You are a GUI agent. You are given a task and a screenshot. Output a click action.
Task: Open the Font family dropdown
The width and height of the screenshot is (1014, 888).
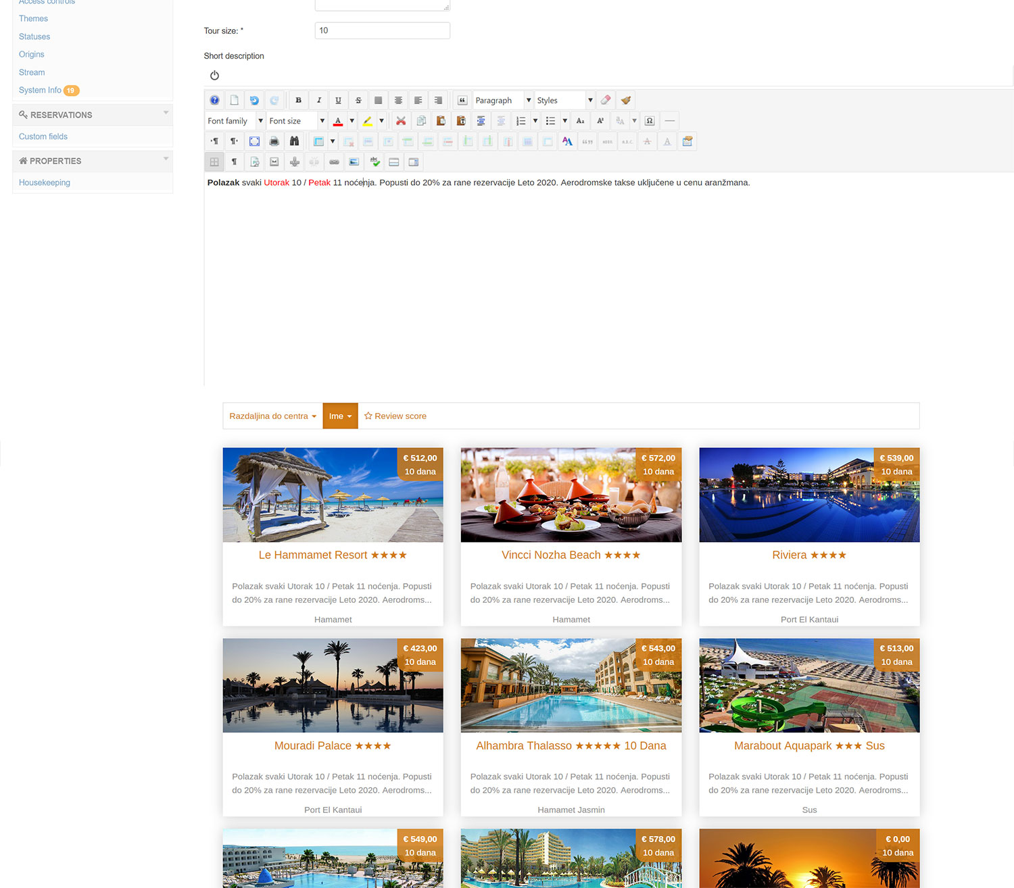235,121
